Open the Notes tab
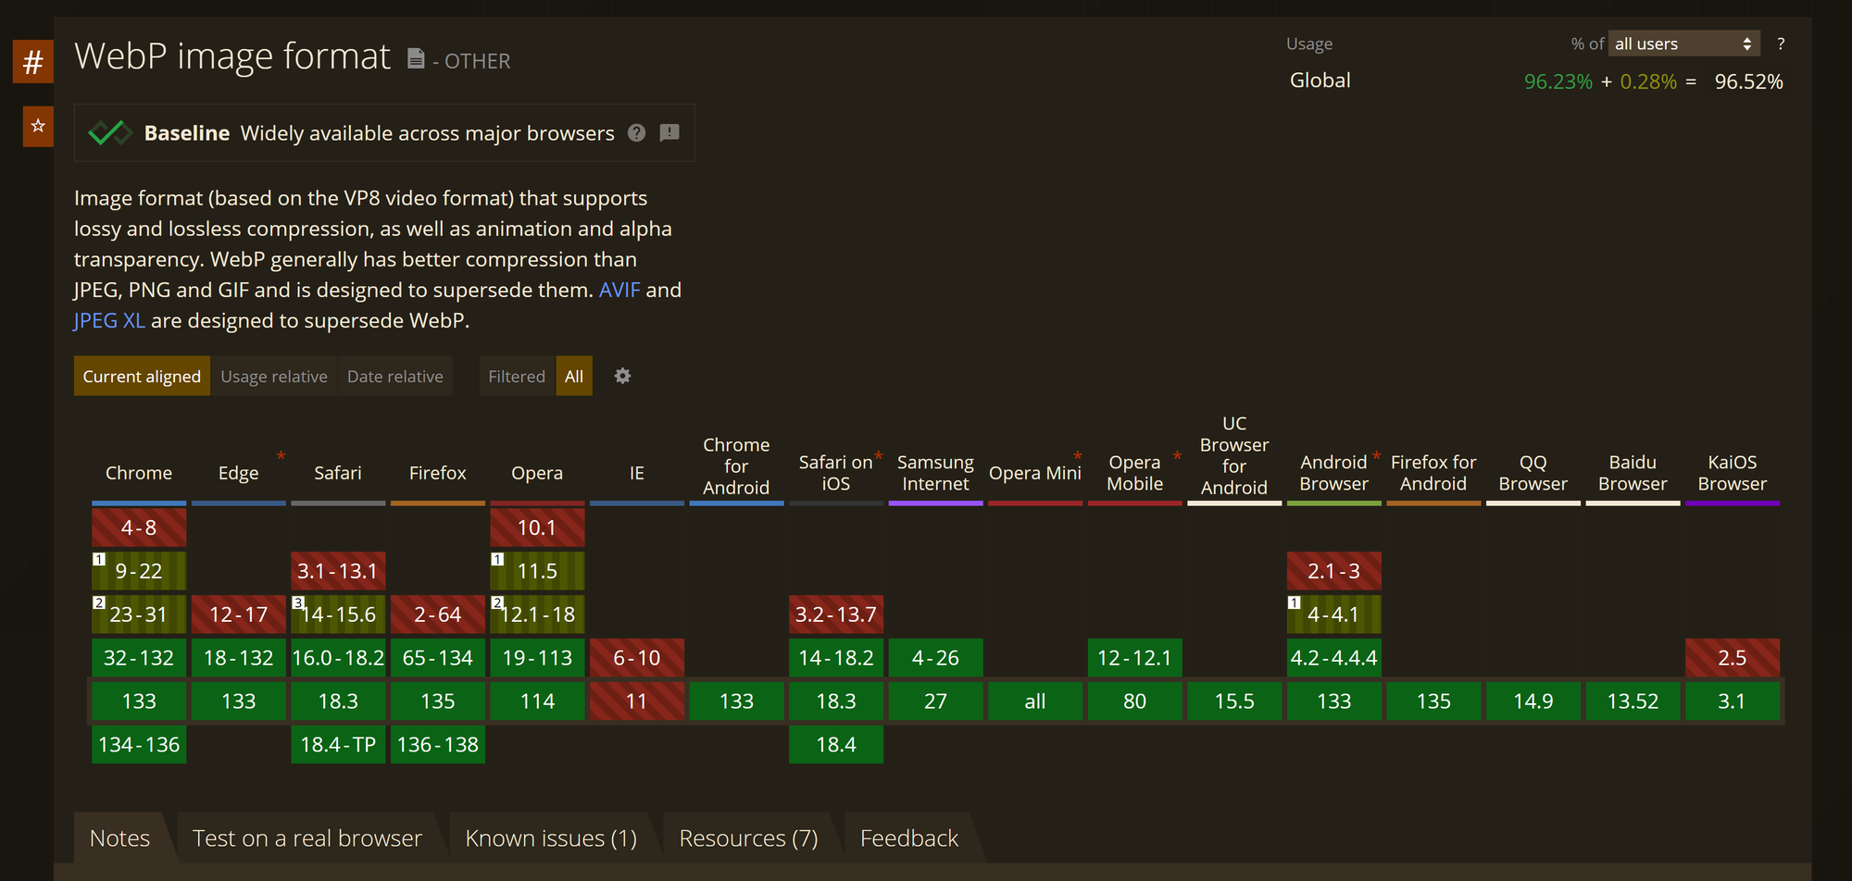Viewport: 1852px width, 881px height. [x=120, y=838]
